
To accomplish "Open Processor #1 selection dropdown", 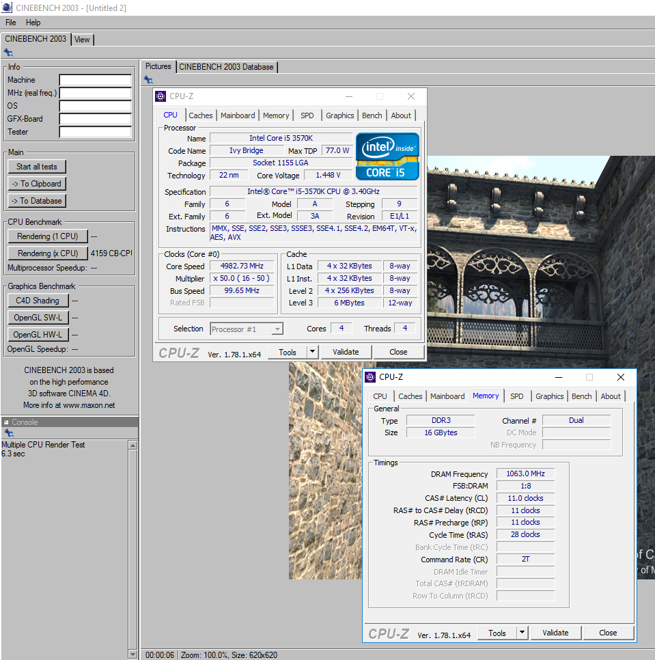I will click(x=247, y=329).
